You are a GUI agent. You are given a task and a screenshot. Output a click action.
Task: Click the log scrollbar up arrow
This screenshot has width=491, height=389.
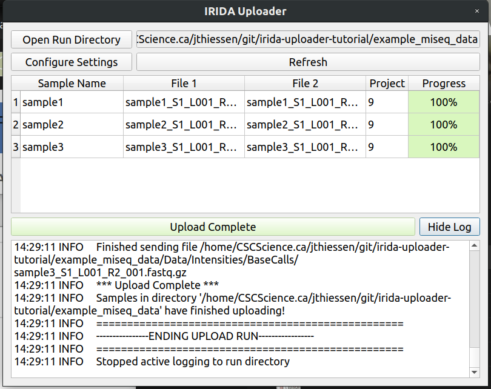[x=475, y=245]
